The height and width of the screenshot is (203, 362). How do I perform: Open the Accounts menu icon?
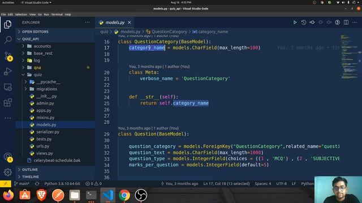pyautogui.click(x=7, y=157)
